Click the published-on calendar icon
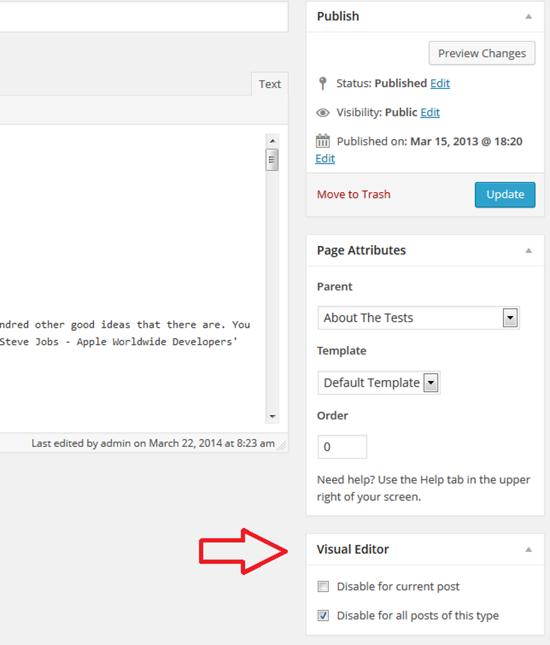 [x=323, y=141]
